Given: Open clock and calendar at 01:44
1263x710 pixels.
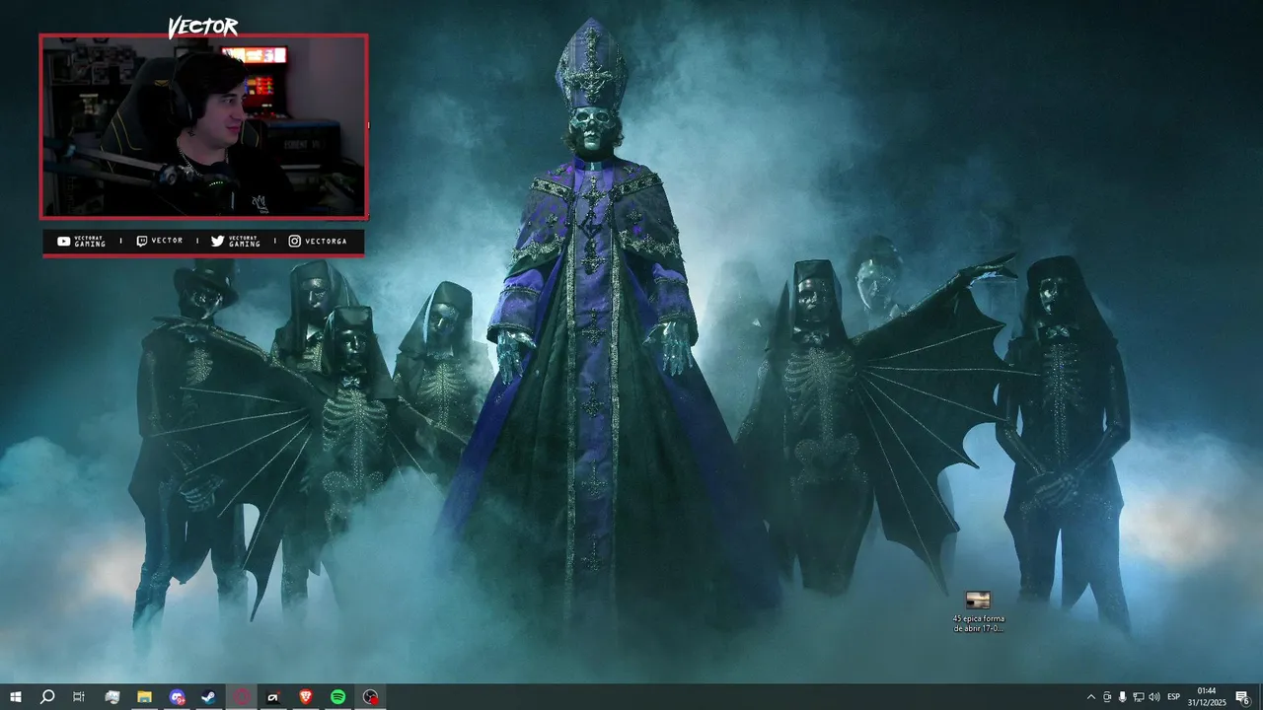Looking at the screenshot, I should pyautogui.click(x=1206, y=697).
